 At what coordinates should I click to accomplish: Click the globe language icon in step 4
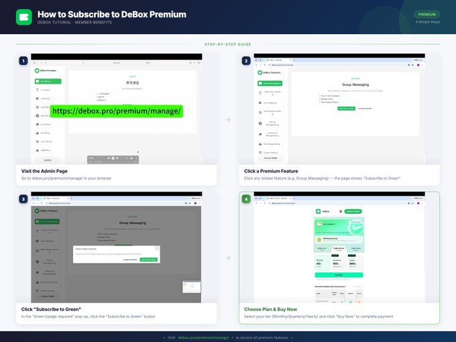coord(341,211)
